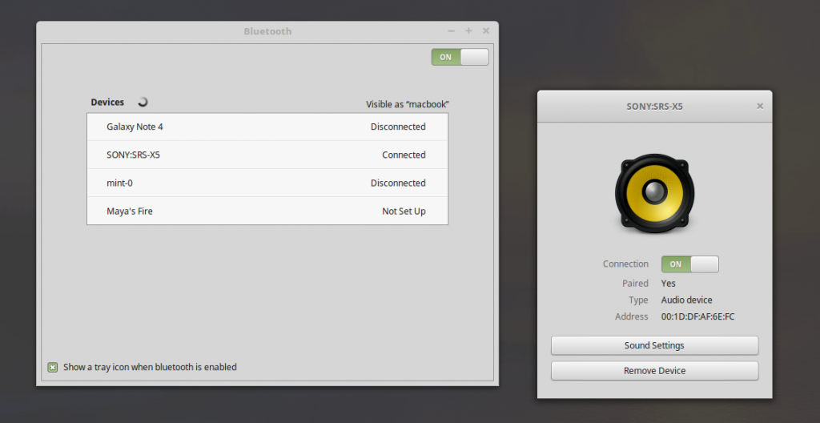Image resolution: width=820 pixels, height=423 pixels.
Task: Close the Bluetooth window
Action: (x=486, y=31)
